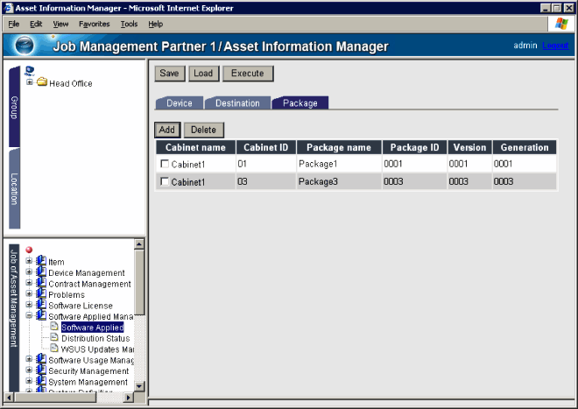Expand the Problems tree node
Screen dimensions: 578x409
click(x=30, y=294)
